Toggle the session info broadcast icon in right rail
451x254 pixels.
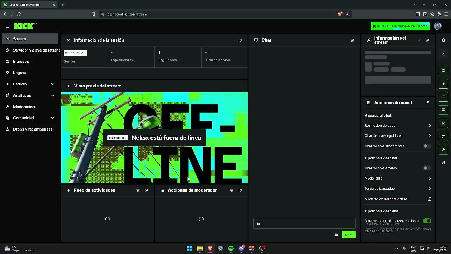click(x=444, y=123)
